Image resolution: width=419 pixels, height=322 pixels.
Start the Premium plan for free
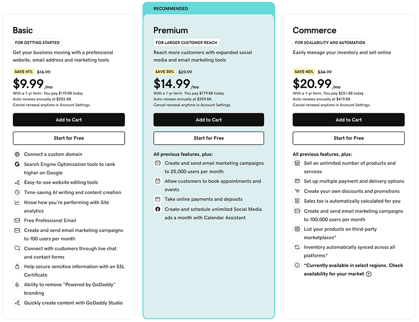tap(209, 138)
